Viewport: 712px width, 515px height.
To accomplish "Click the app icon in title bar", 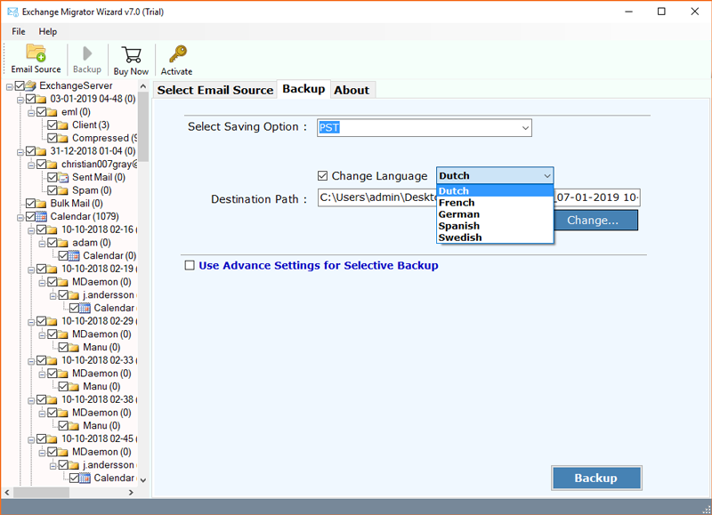I will click(x=12, y=12).
